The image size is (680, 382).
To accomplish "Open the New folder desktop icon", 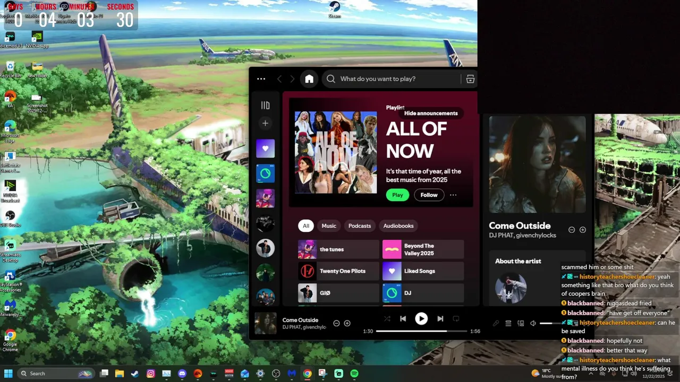I will (x=37, y=70).
